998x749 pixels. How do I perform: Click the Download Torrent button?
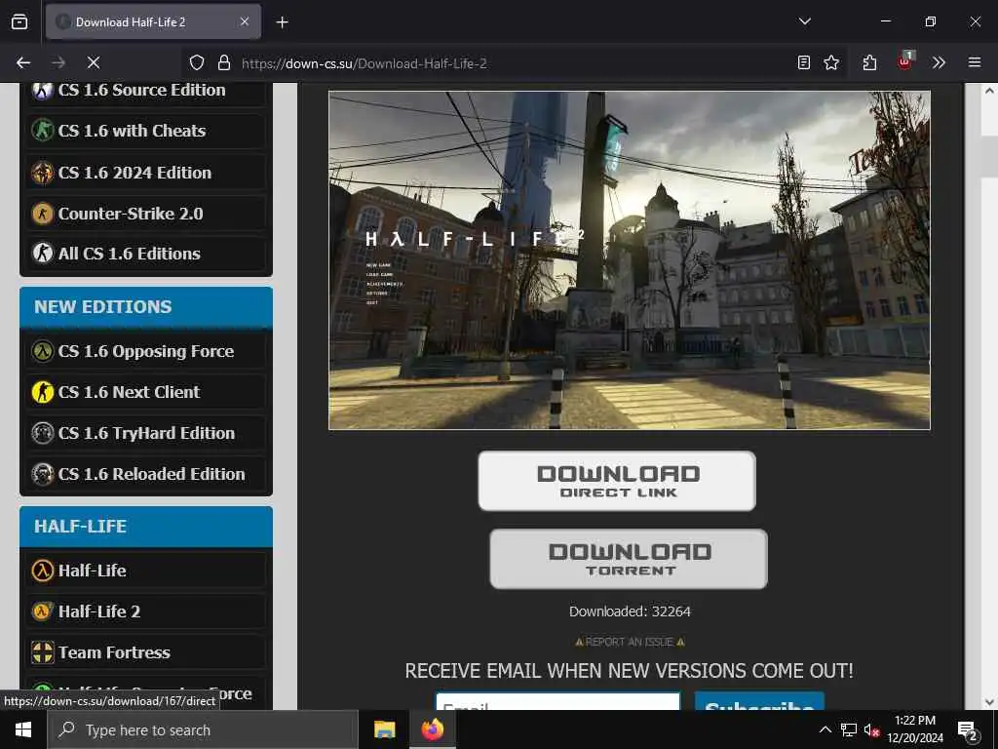(629, 559)
